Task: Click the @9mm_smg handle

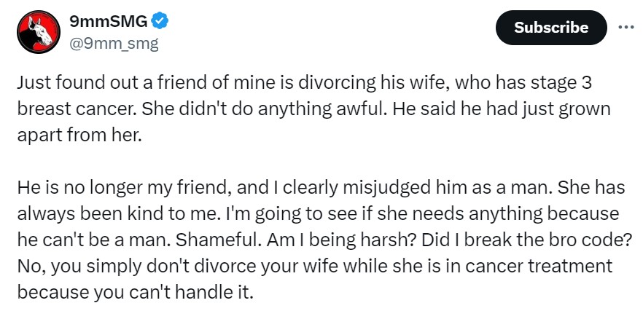Action: [113, 43]
